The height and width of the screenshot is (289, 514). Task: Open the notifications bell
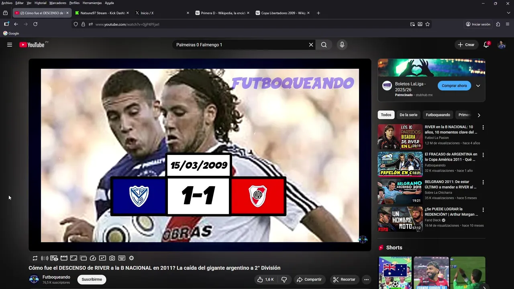[x=486, y=45]
